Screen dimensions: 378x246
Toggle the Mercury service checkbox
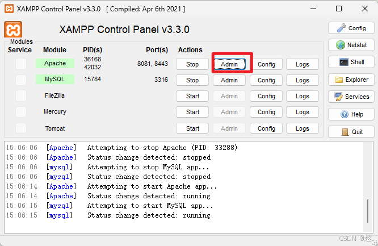pyautogui.click(x=21, y=112)
